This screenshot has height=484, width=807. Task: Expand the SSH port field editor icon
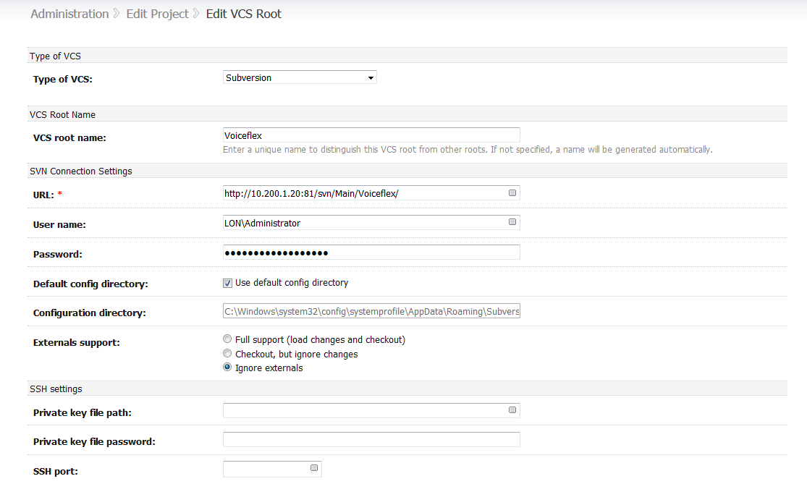click(314, 468)
